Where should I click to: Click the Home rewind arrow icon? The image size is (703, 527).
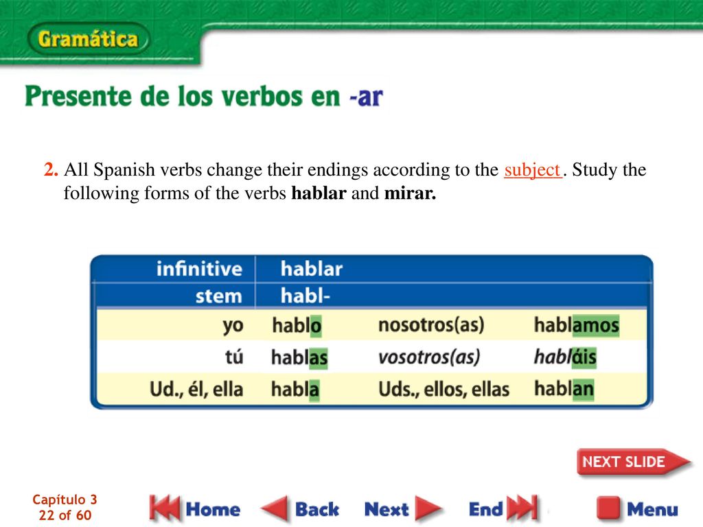[x=164, y=508]
